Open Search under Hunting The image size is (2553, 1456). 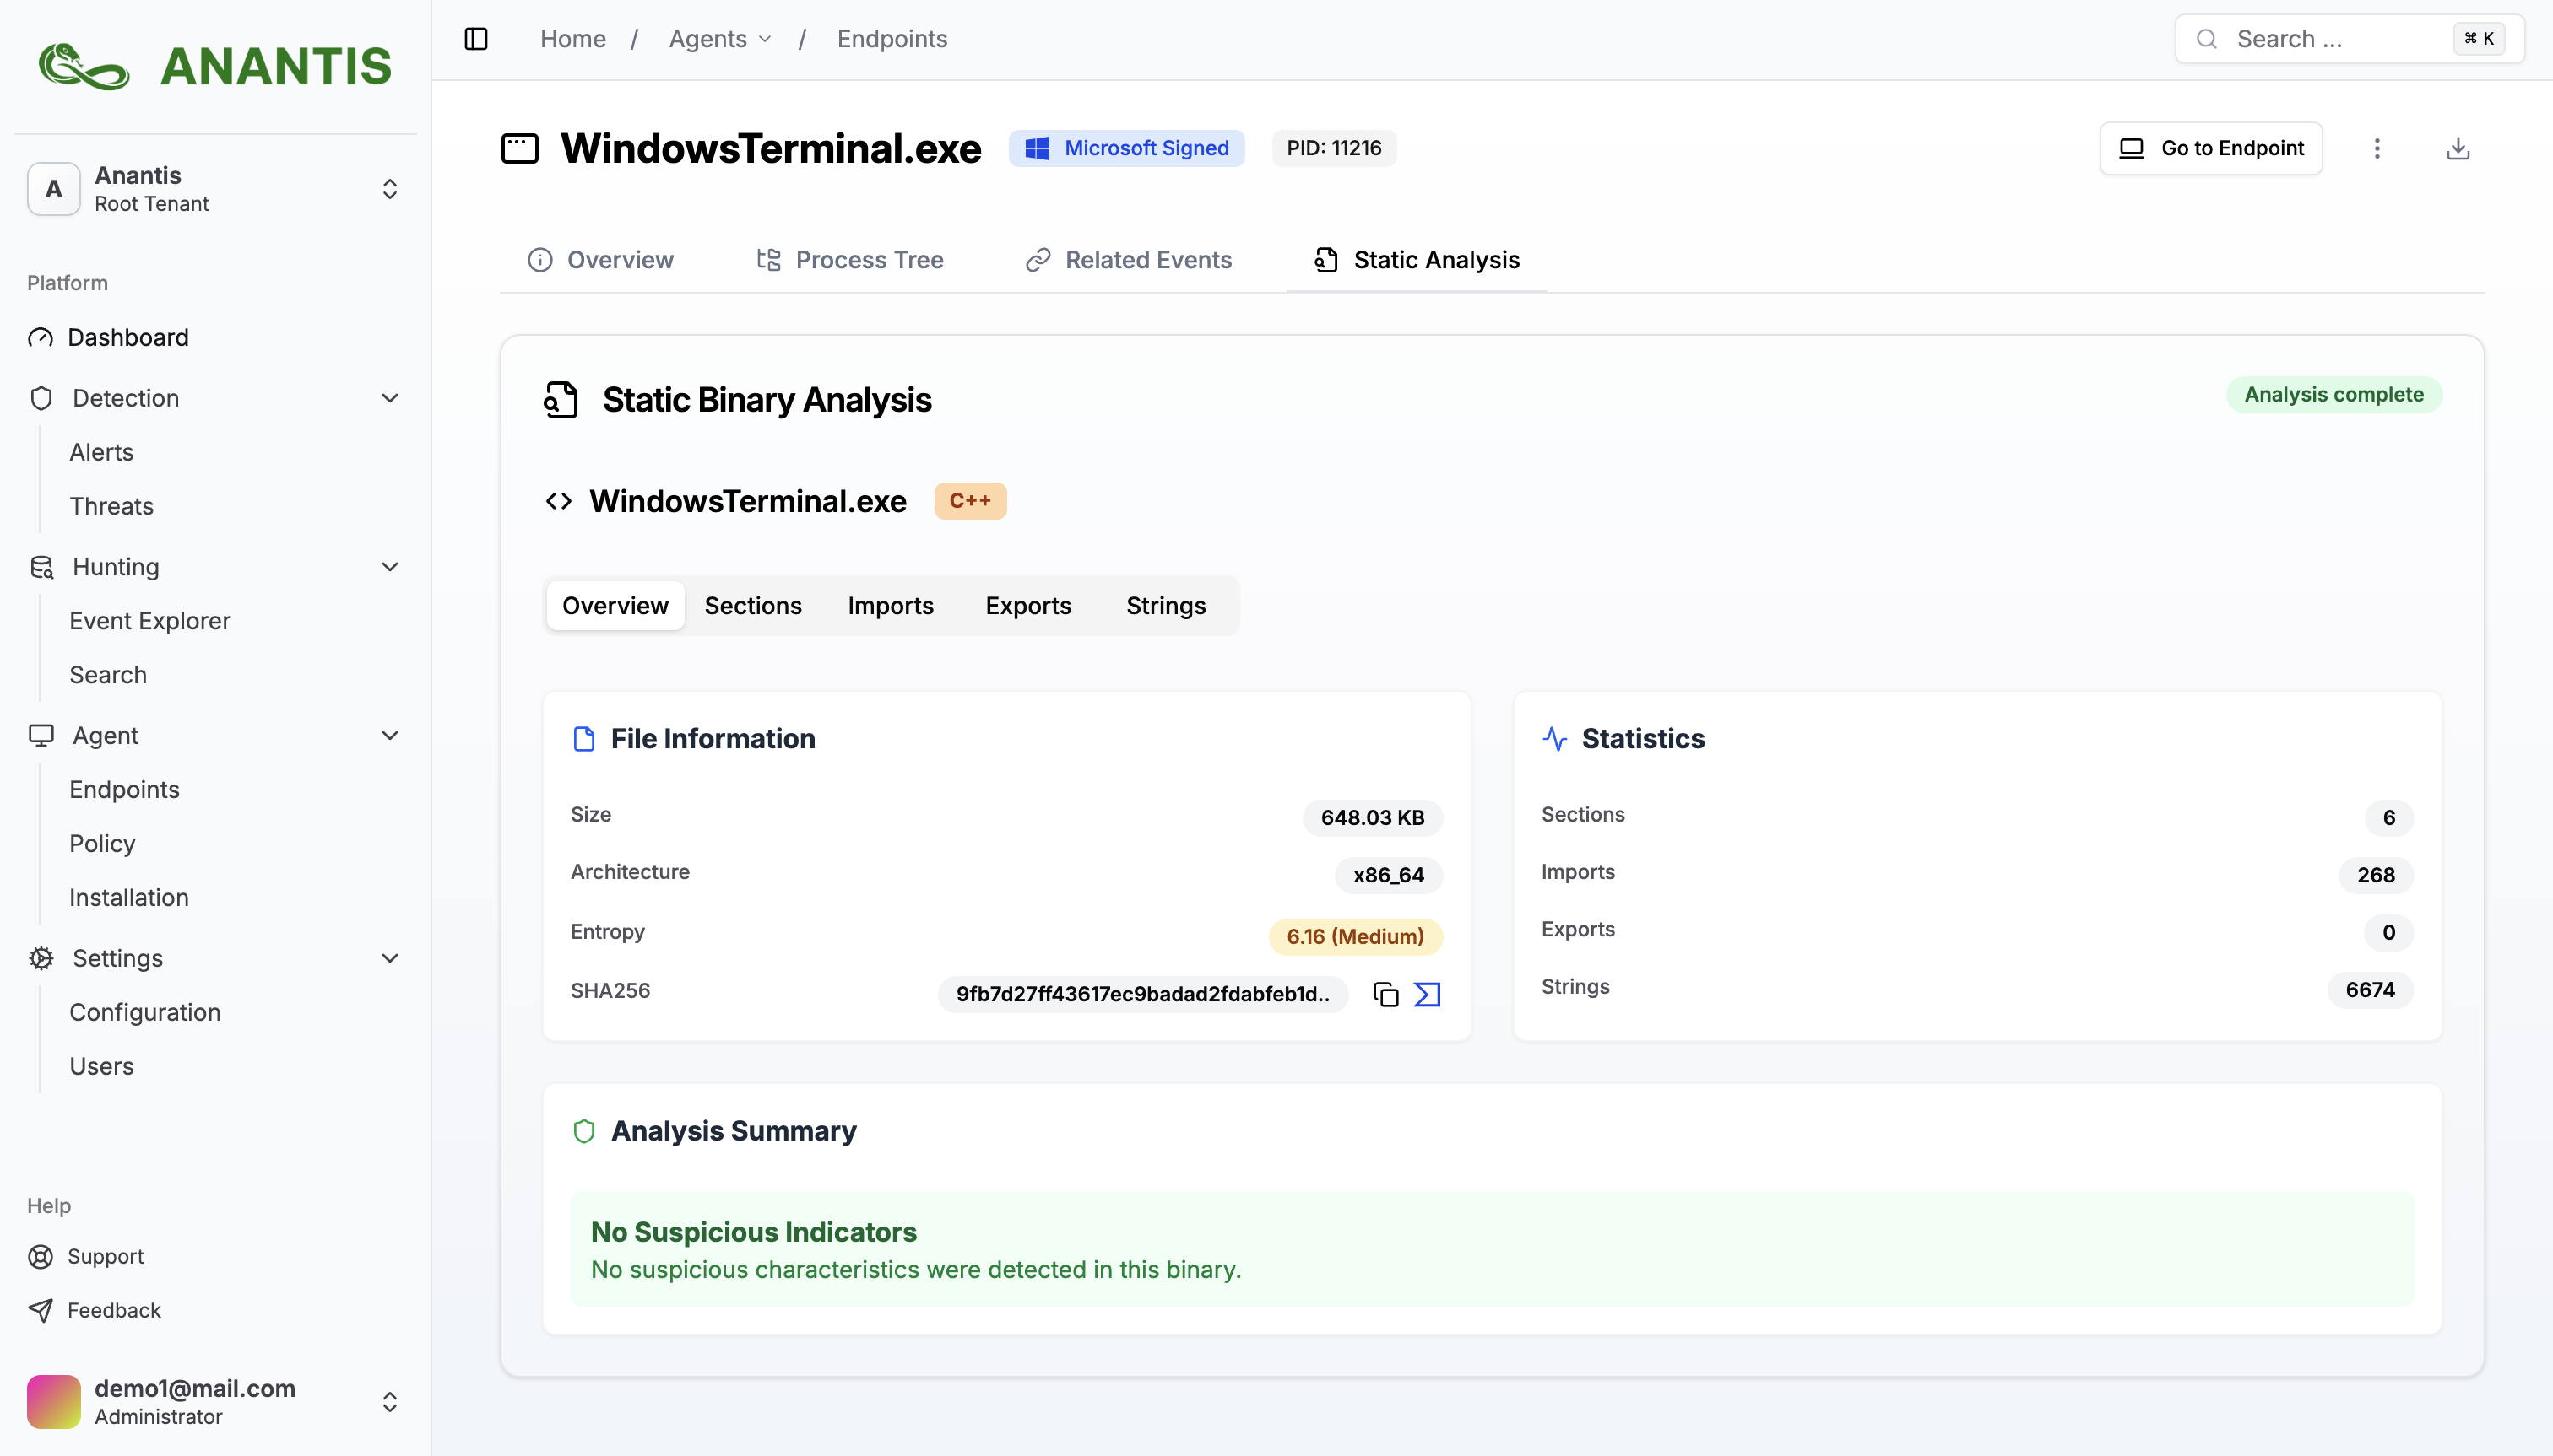pos(108,675)
